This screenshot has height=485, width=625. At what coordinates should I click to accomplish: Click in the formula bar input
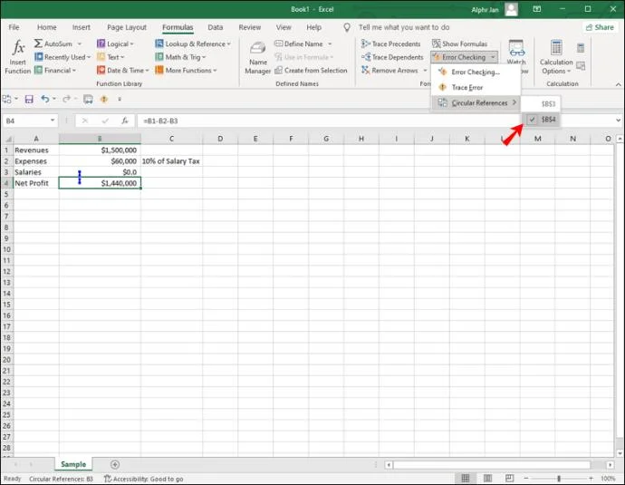(x=375, y=121)
